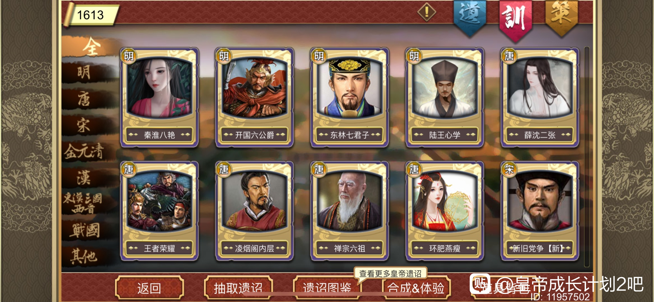Open the blue 道 banner flag
Viewport: 654px width, 302px height.
pyautogui.click(x=470, y=17)
